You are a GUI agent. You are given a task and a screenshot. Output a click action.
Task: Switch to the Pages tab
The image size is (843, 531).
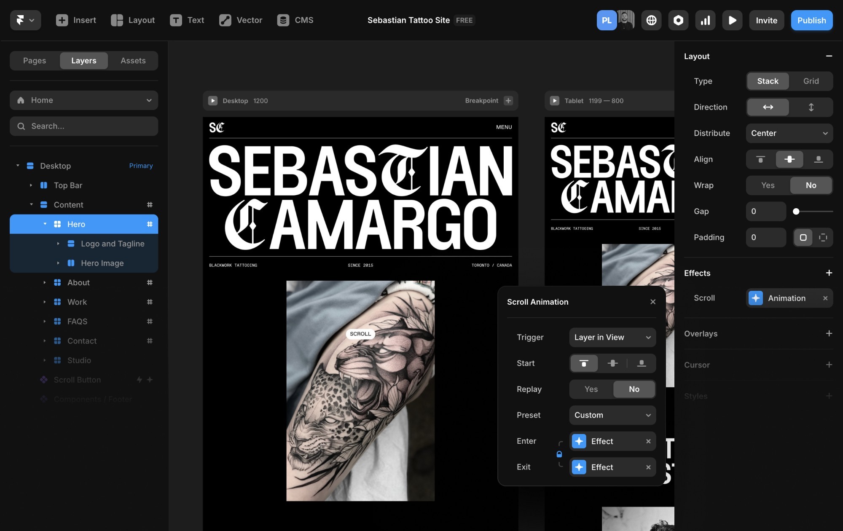35,61
